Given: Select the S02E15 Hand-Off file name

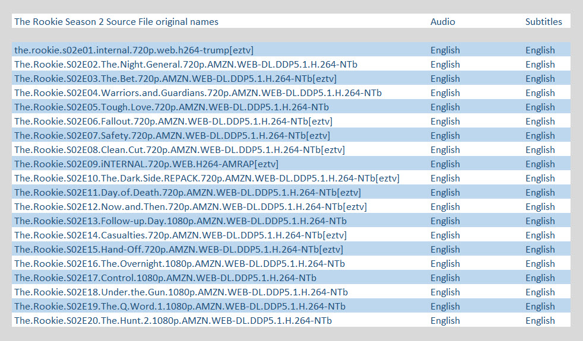Looking at the screenshot, I should coord(179,250).
